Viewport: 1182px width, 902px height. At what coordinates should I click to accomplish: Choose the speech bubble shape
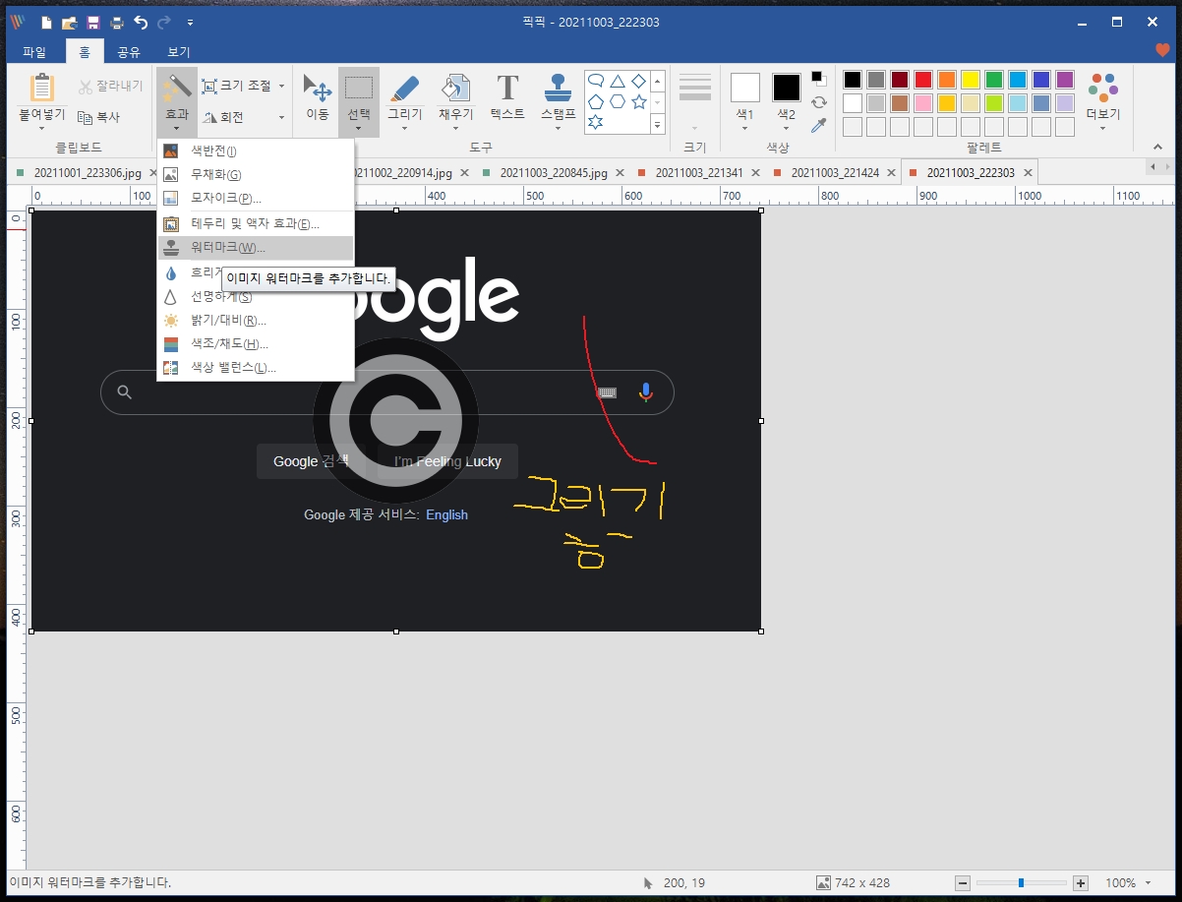coord(596,81)
